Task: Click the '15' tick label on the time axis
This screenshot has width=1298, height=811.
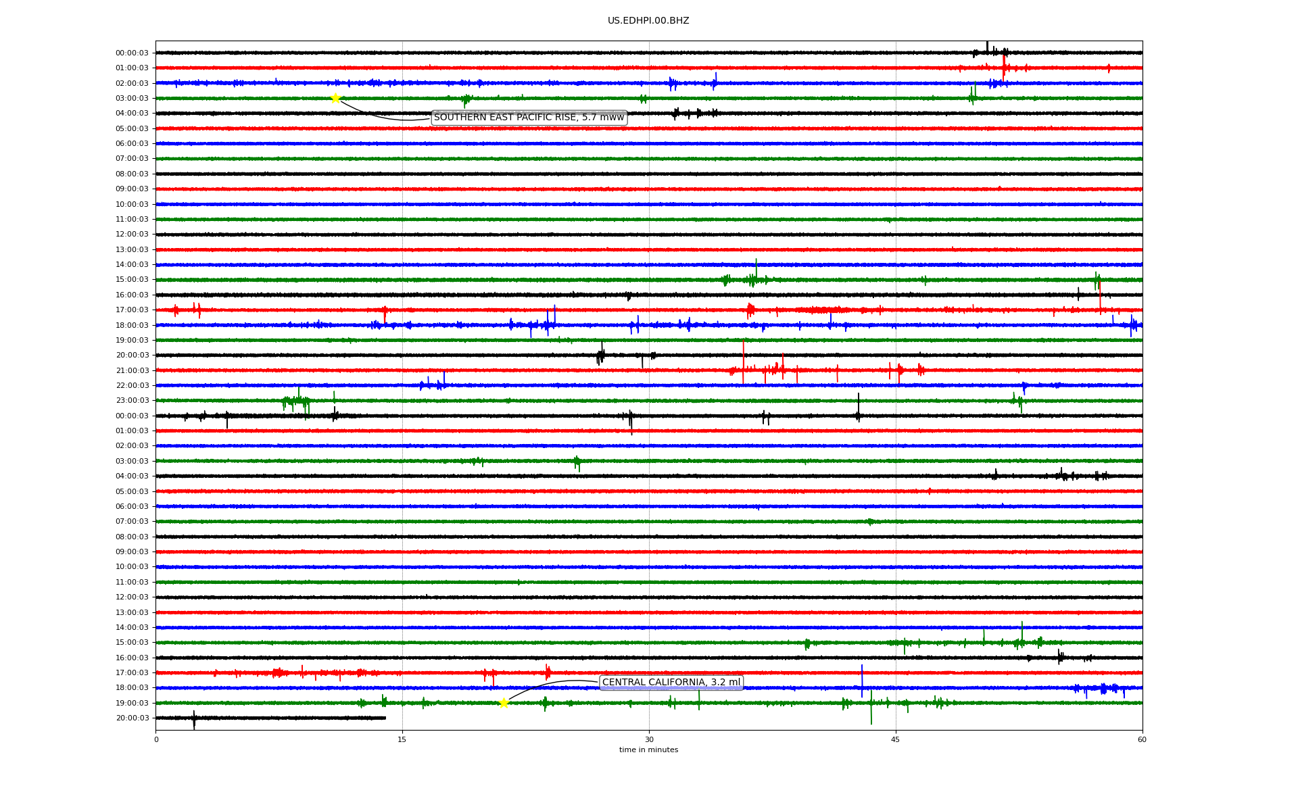Action: (402, 739)
